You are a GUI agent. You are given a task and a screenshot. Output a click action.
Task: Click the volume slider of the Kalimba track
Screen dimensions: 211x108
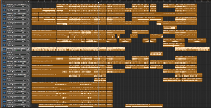[x=21, y=50]
